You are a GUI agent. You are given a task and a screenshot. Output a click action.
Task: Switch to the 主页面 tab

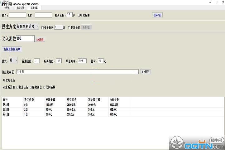point(7,7)
